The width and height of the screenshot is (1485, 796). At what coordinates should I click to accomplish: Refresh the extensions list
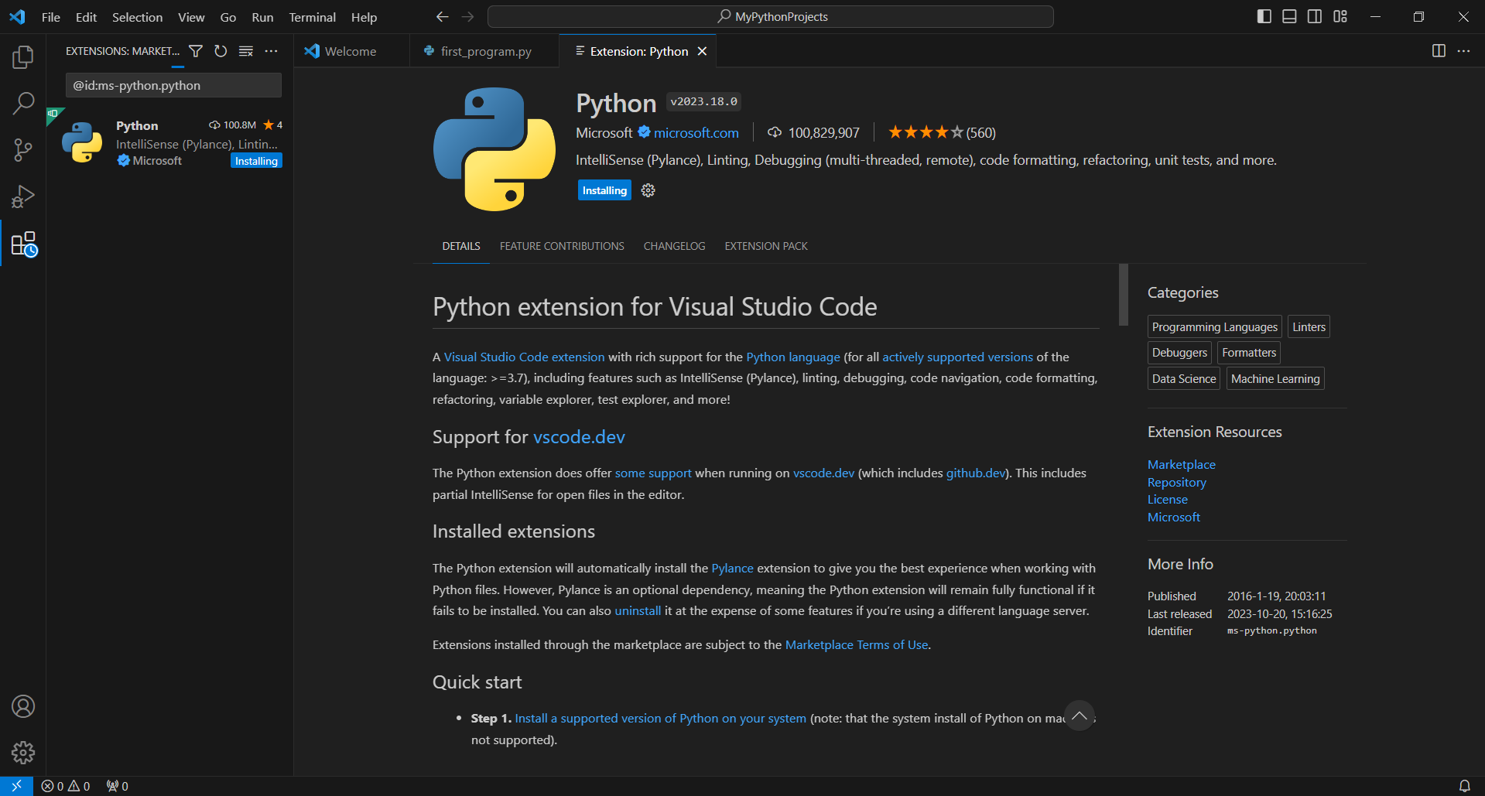click(221, 51)
